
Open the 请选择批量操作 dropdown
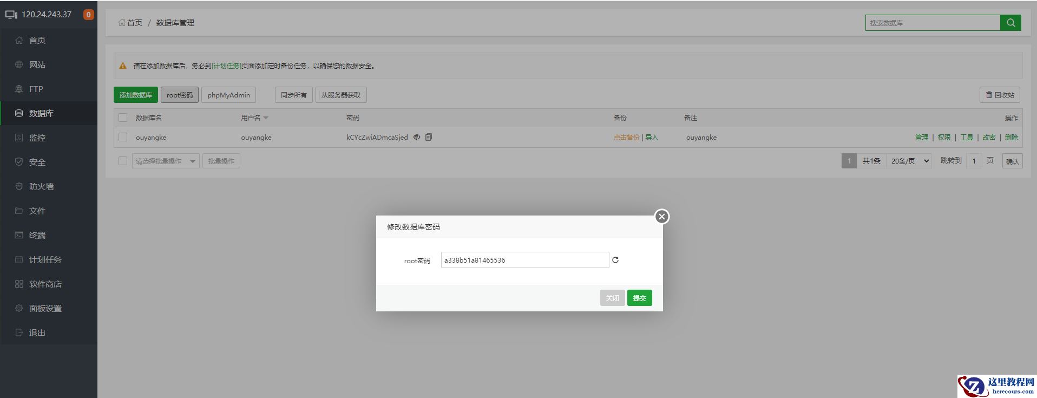click(166, 161)
